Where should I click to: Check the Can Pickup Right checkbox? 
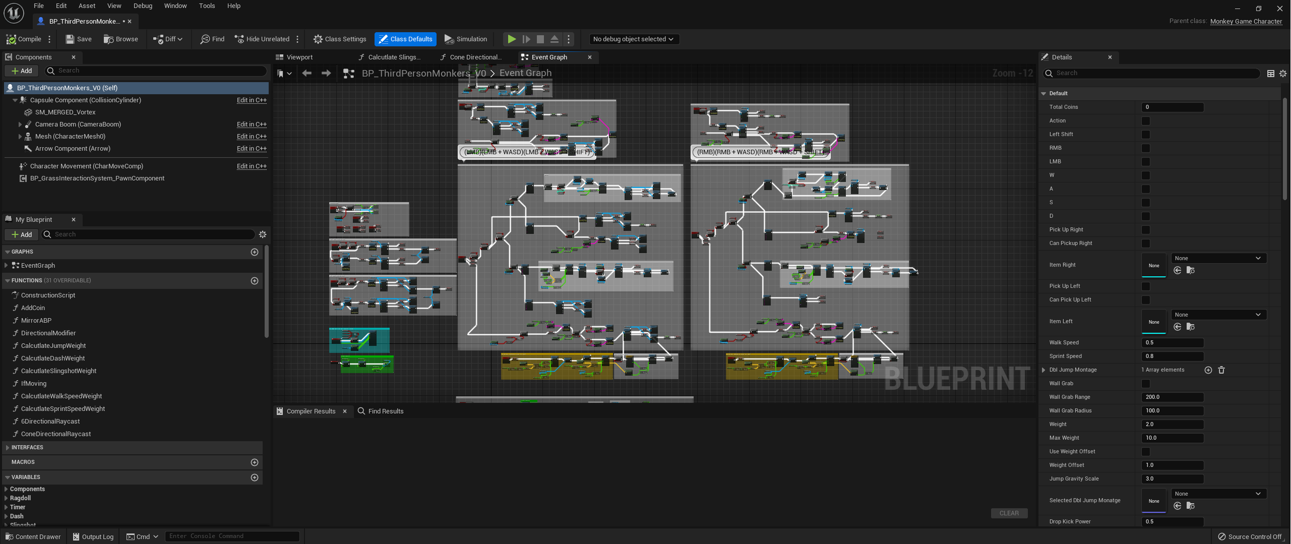[1146, 243]
